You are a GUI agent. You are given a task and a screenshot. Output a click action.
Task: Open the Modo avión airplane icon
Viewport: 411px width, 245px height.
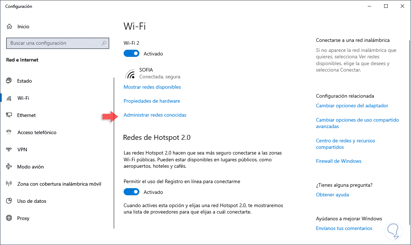pos(9,167)
